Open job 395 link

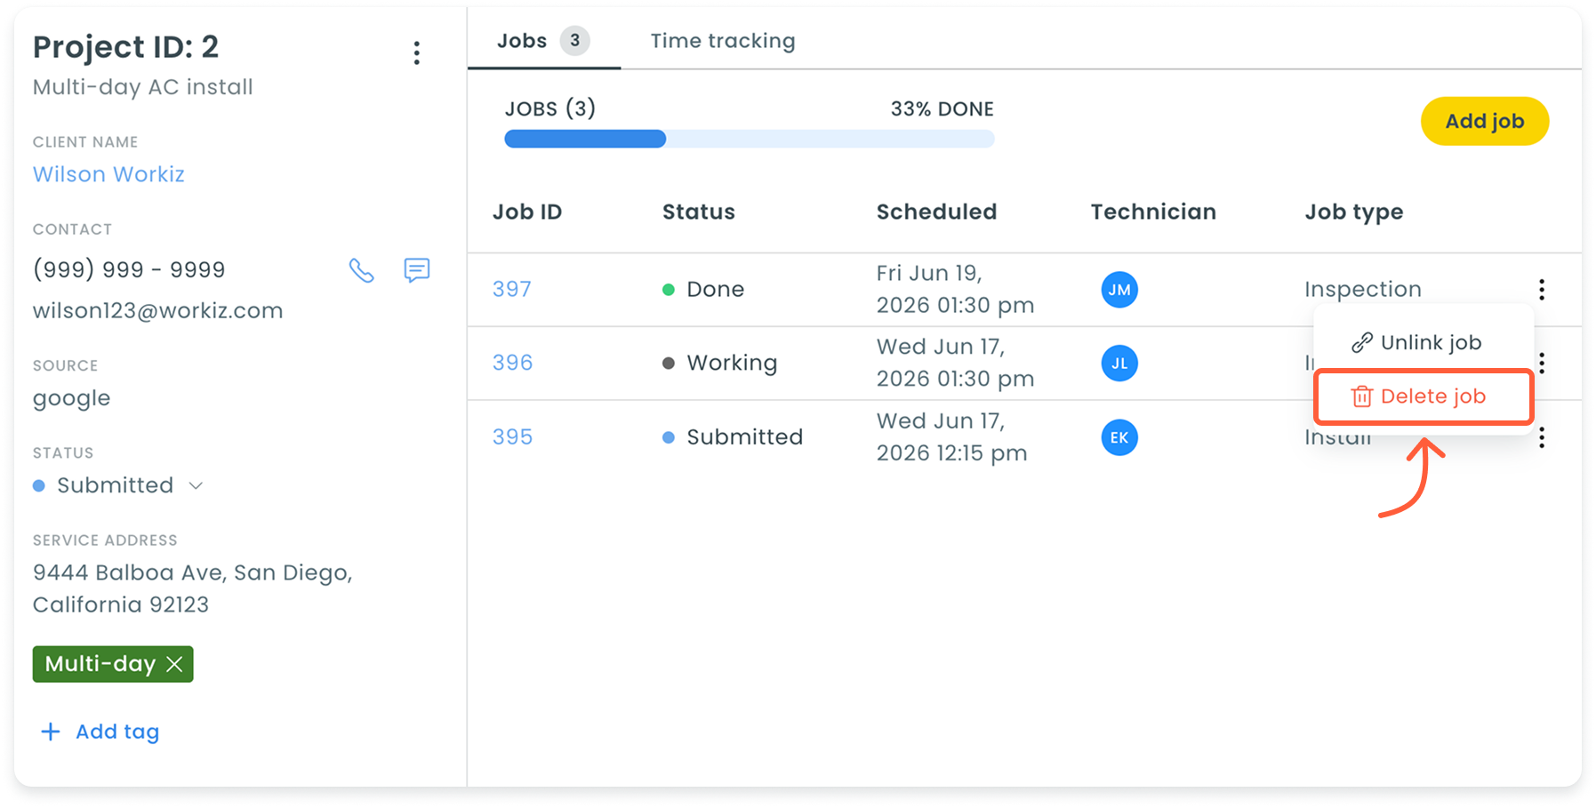point(513,436)
